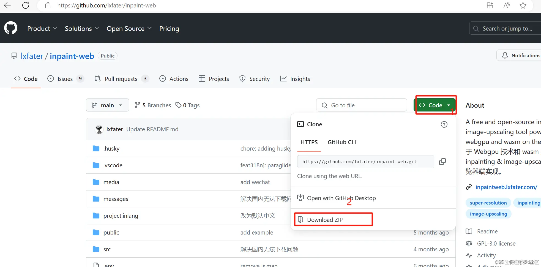
Task: Open the GPL-3.0 license link
Action: 496,244
